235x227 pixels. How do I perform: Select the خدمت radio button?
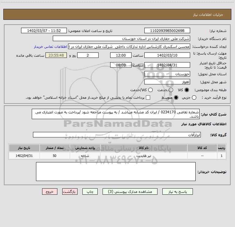click(x=171, y=90)
